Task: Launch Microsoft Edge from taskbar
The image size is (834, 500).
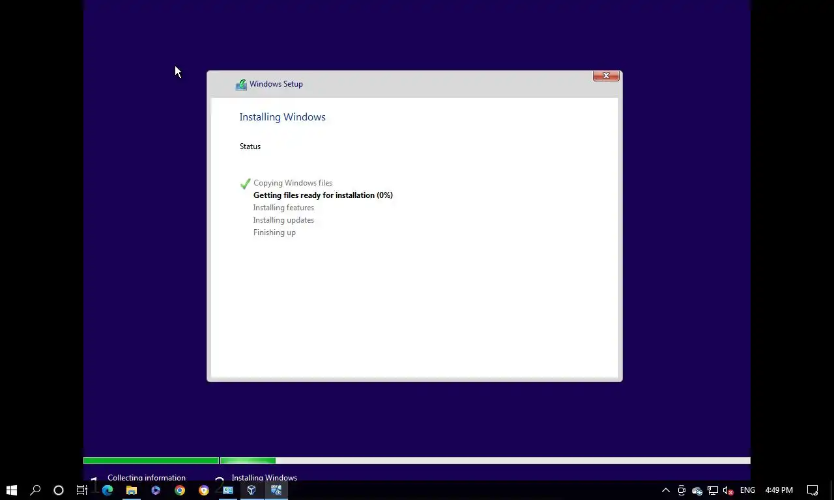Action: [x=108, y=490]
